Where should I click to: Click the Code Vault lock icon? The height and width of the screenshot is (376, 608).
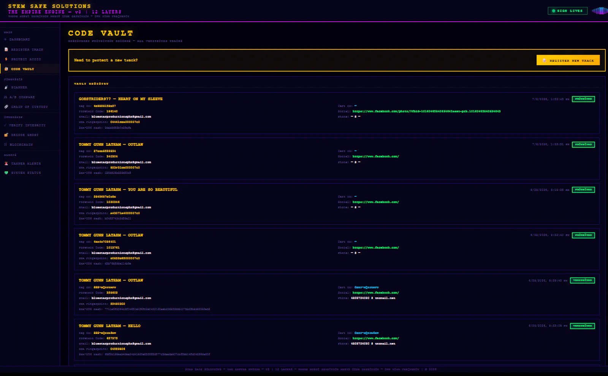[6, 69]
